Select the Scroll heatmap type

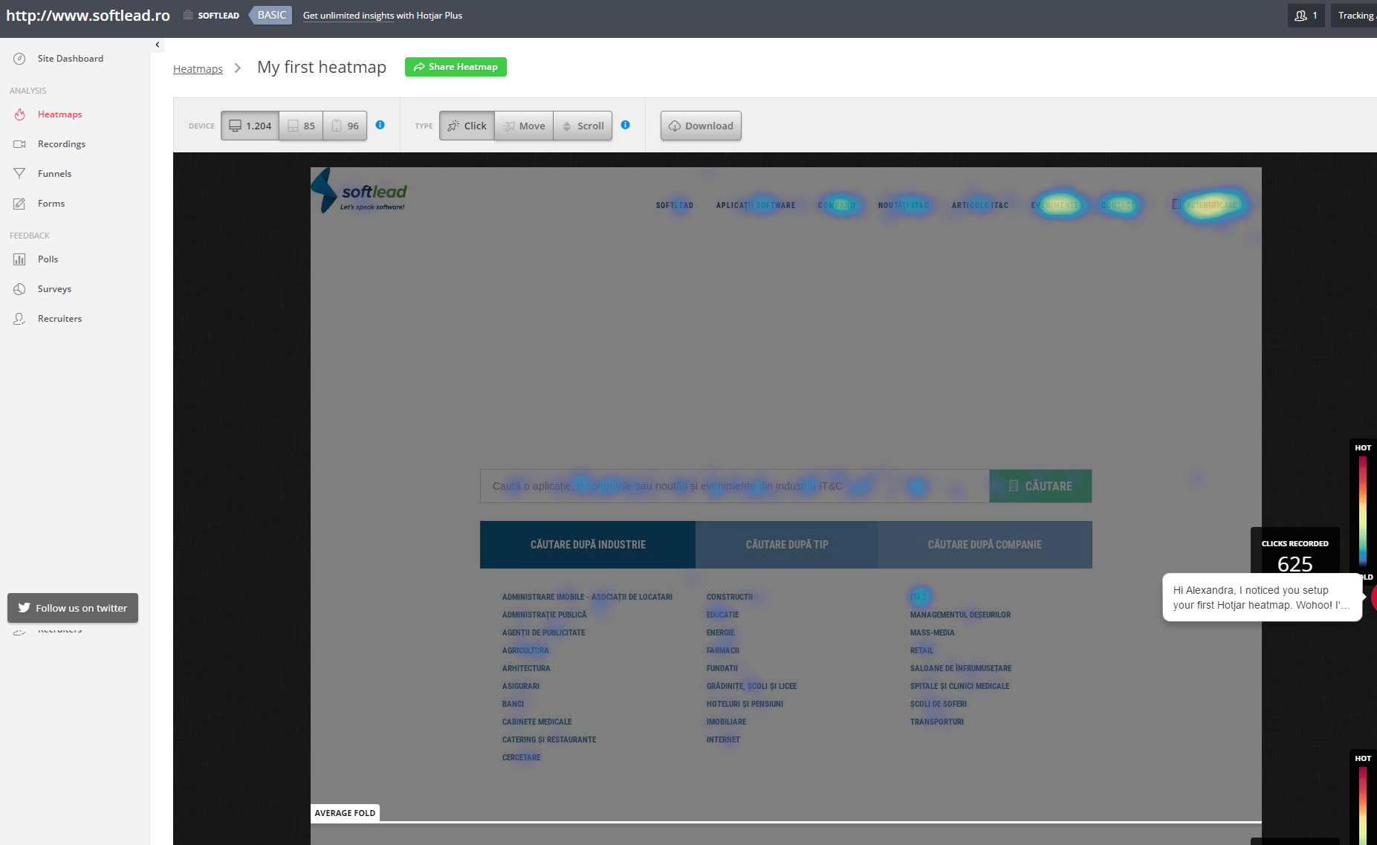[x=583, y=126]
